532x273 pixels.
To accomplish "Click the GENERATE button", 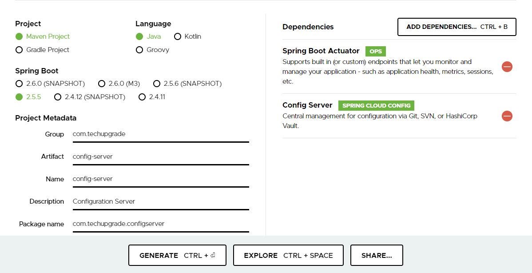I will click(177, 255).
